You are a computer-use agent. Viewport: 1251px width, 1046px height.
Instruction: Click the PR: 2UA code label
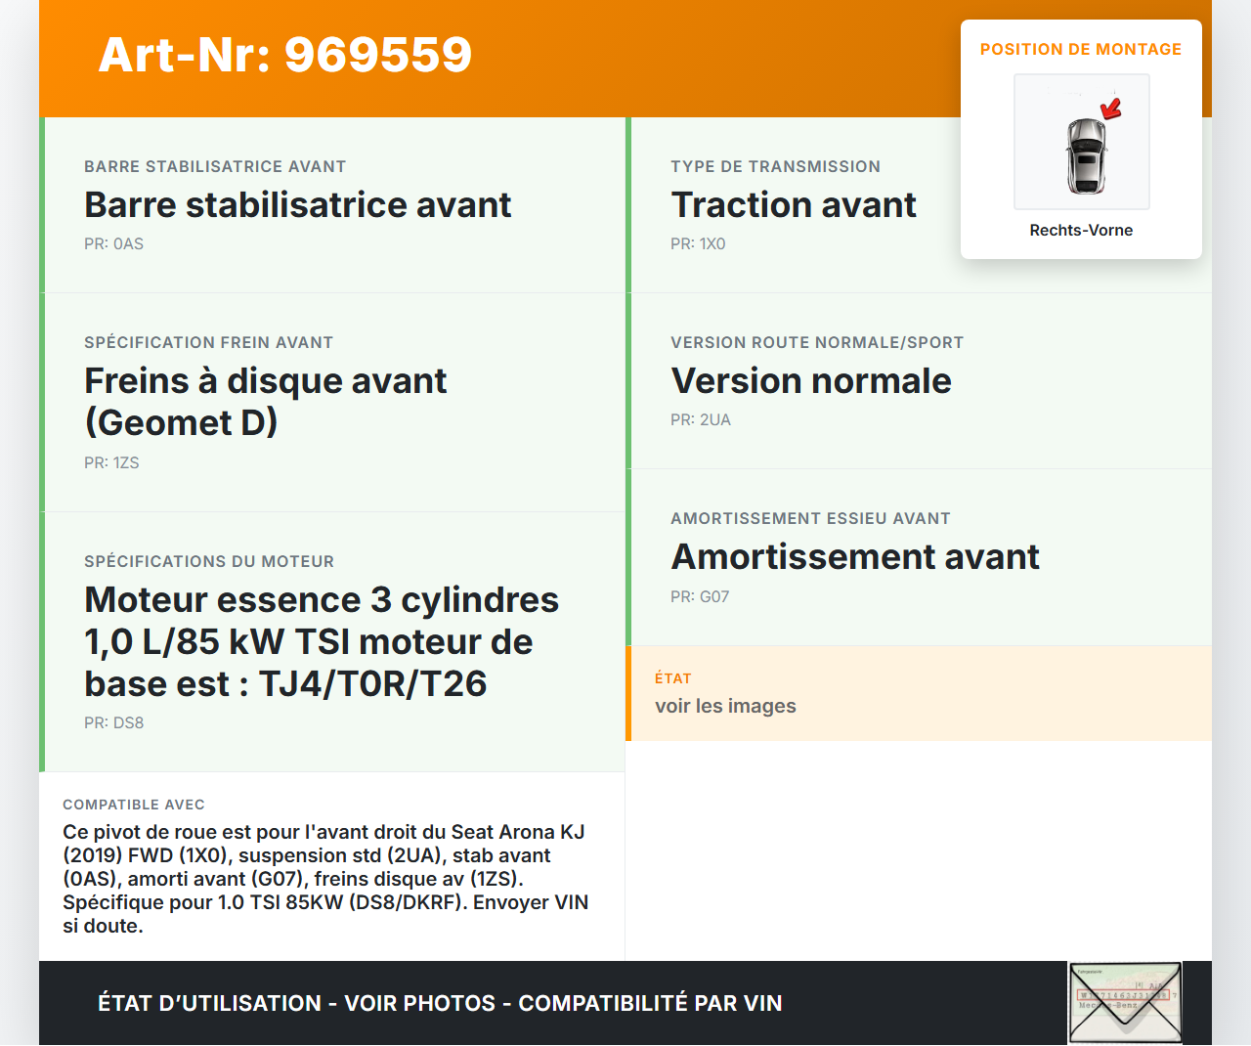click(700, 420)
